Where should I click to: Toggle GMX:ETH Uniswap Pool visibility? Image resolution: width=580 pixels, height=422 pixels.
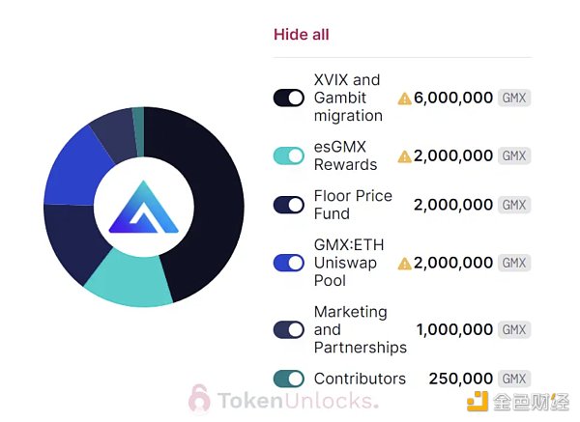289,263
